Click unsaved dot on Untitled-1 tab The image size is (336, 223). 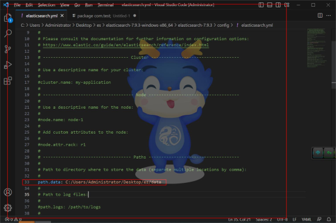(135, 16)
